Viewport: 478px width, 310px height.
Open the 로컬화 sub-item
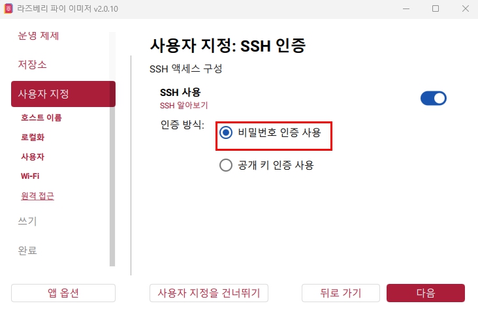33,137
